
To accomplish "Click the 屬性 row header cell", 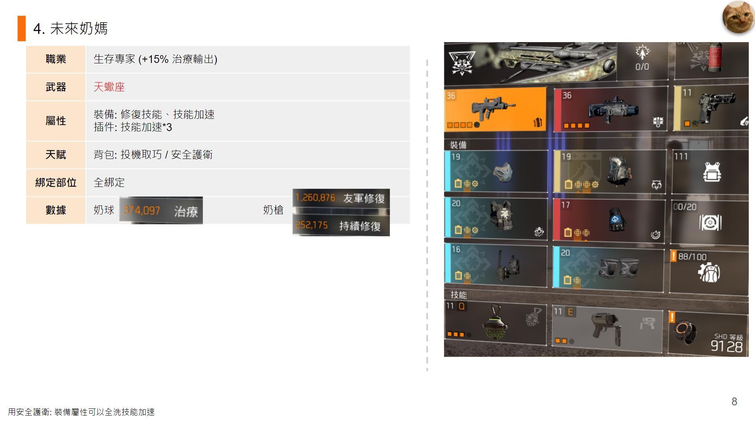I will [56, 121].
